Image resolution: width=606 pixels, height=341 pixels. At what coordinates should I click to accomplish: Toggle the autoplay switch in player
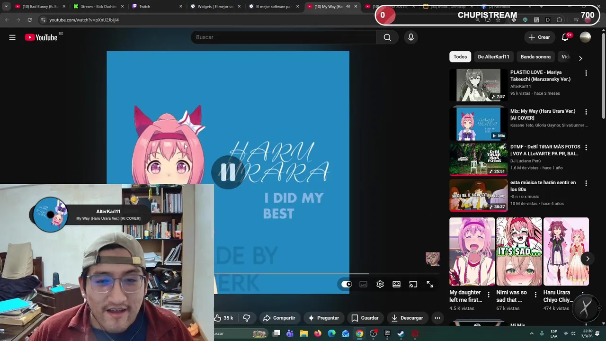(x=347, y=284)
